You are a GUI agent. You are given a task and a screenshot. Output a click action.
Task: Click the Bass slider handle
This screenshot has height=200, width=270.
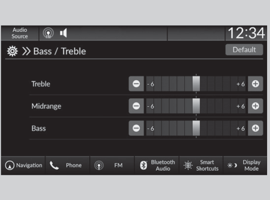pos(196,128)
